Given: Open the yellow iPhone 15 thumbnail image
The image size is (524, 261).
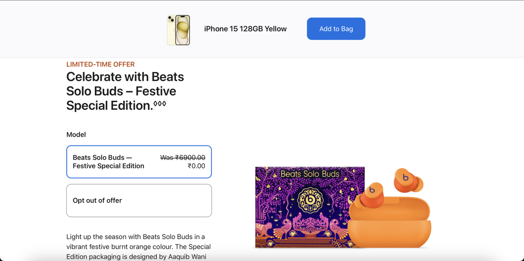Looking at the screenshot, I should pos(179,30).
